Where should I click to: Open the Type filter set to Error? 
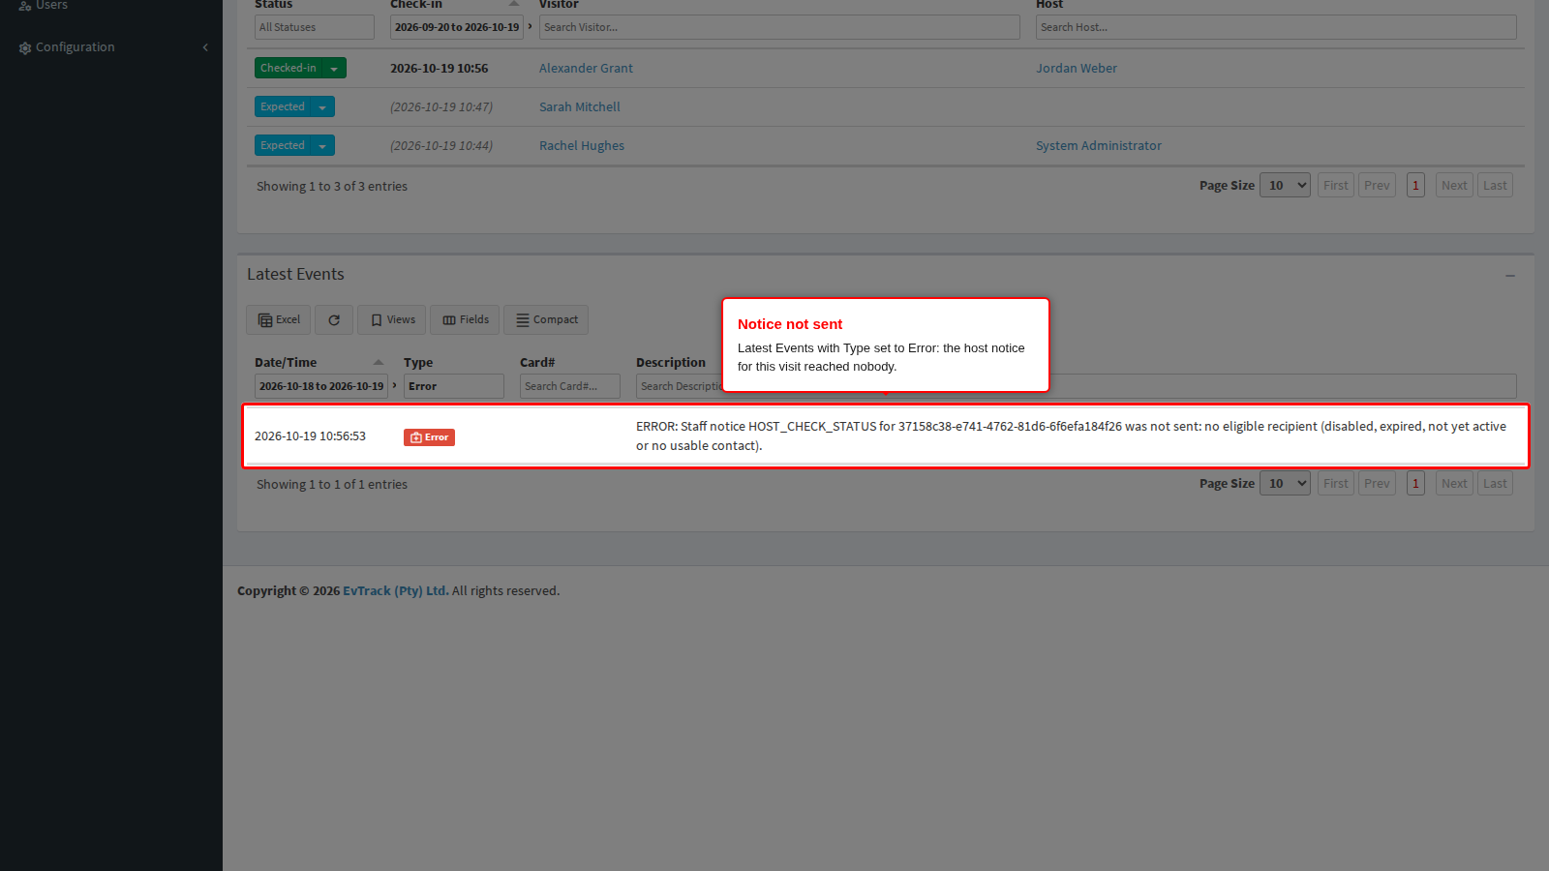[x=454, y=386]
